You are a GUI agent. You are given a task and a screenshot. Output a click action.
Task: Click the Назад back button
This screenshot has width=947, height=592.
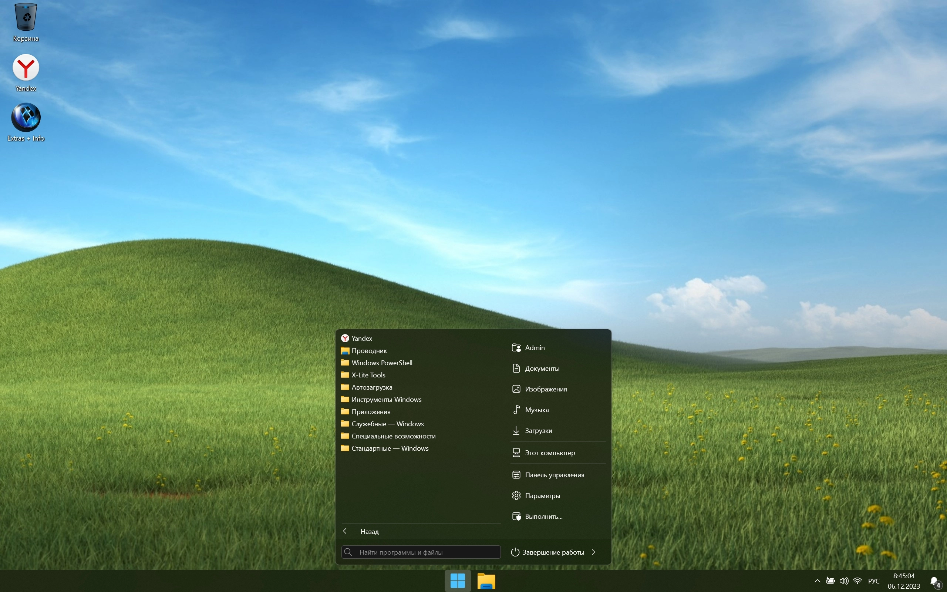pyautogui.click(x=369, y=531)
